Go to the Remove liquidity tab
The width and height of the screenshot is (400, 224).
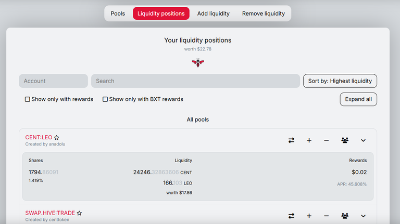click(x=264, y=14)
